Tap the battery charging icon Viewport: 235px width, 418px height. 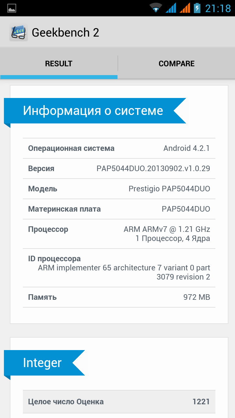tap(197, 8)
